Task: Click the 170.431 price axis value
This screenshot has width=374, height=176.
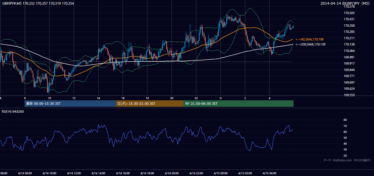Action: [349, 19]
